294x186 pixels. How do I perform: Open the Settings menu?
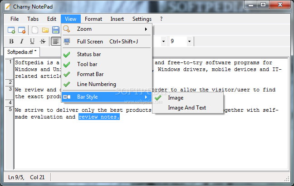[142, 19]
